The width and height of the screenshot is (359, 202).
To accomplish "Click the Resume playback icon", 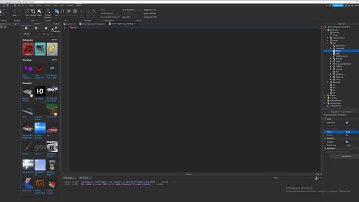I will pyautogui.click(x=68, y=11).
